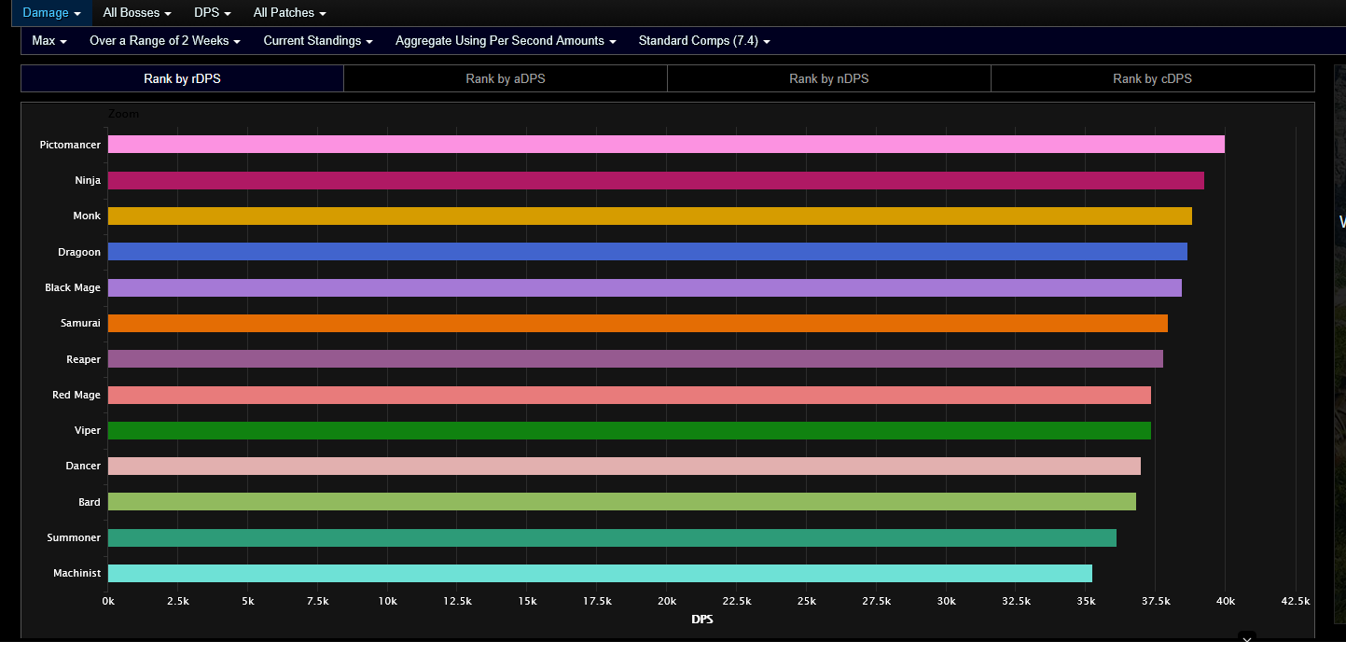Click the Samurai axis label

[x=81, y=323]
